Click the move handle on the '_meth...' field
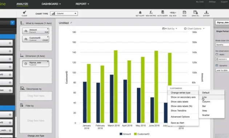Viewport: 229px width, 138px height. tap(10, 130)
